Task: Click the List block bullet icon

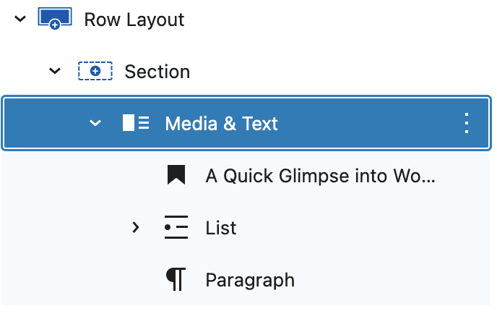Action: coord(176,227)
